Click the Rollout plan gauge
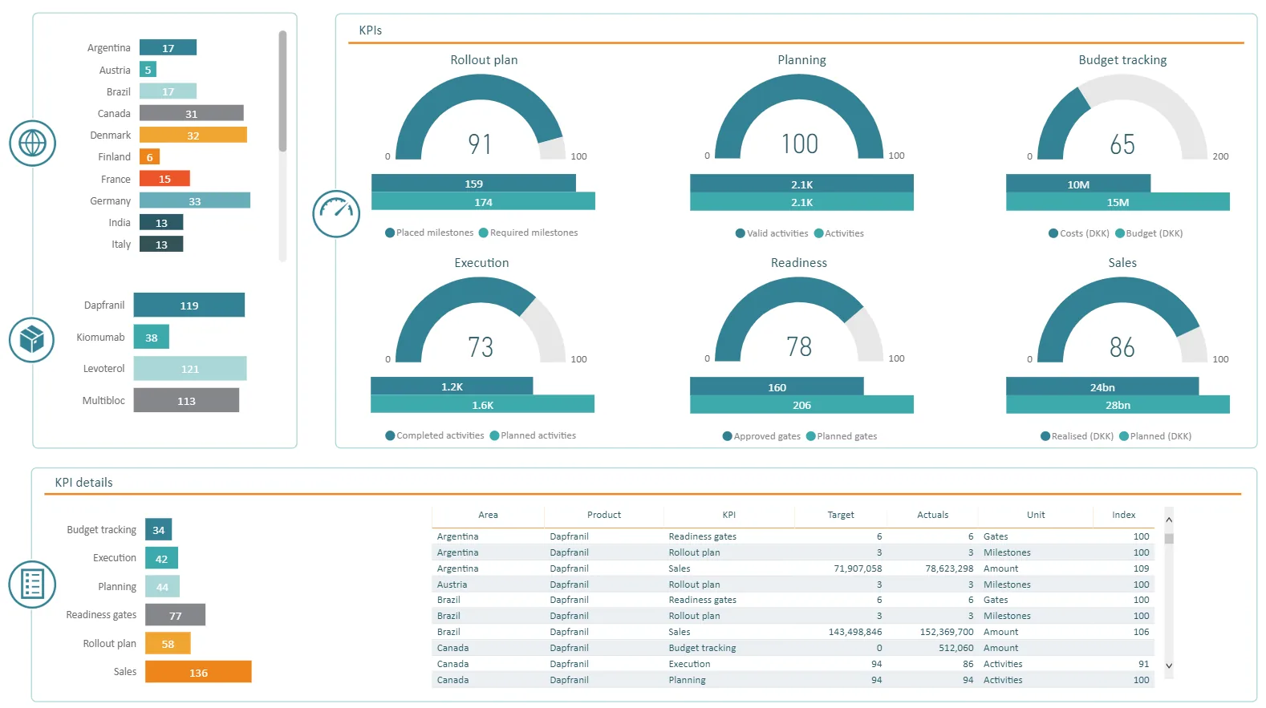This screenshot has height=708, width=1266. (x=481, y=118)
